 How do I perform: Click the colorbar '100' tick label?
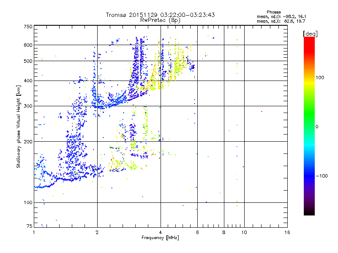(320, 78)
